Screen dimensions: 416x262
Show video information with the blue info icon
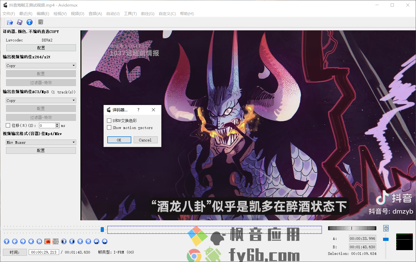pyautogui.click(x=30, y=22)
